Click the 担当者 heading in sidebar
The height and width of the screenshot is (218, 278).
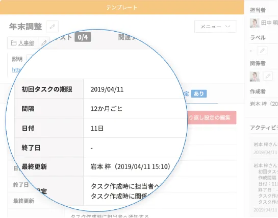(x=258, y=10)
